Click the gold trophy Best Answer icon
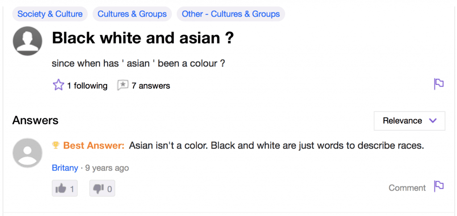Viewport: 457px width, 216px height. pos(55,145)
